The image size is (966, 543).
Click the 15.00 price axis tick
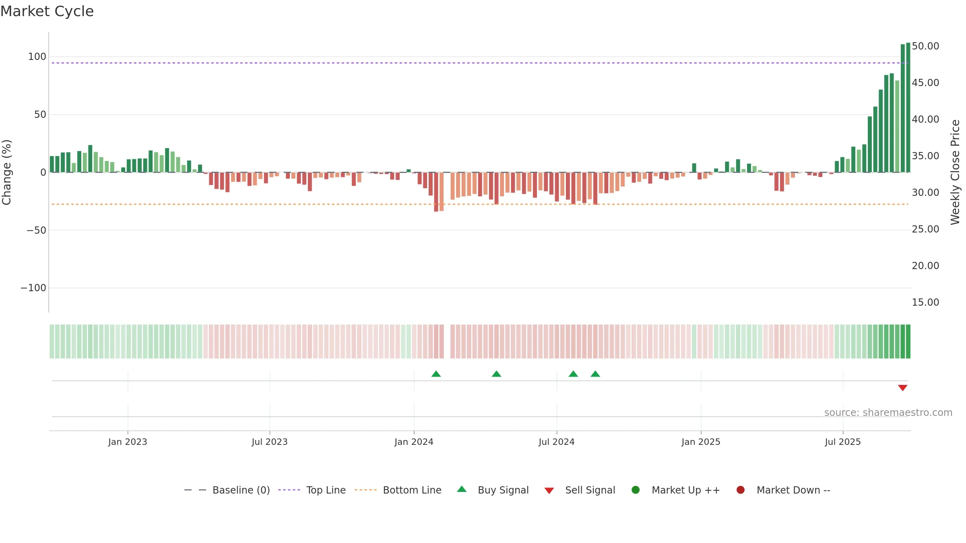click(x=925, y=302)
